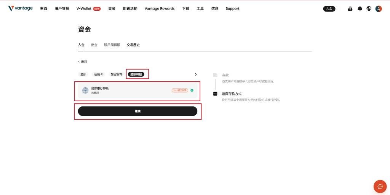Select the 入金 tab

[x=81, y=45]
